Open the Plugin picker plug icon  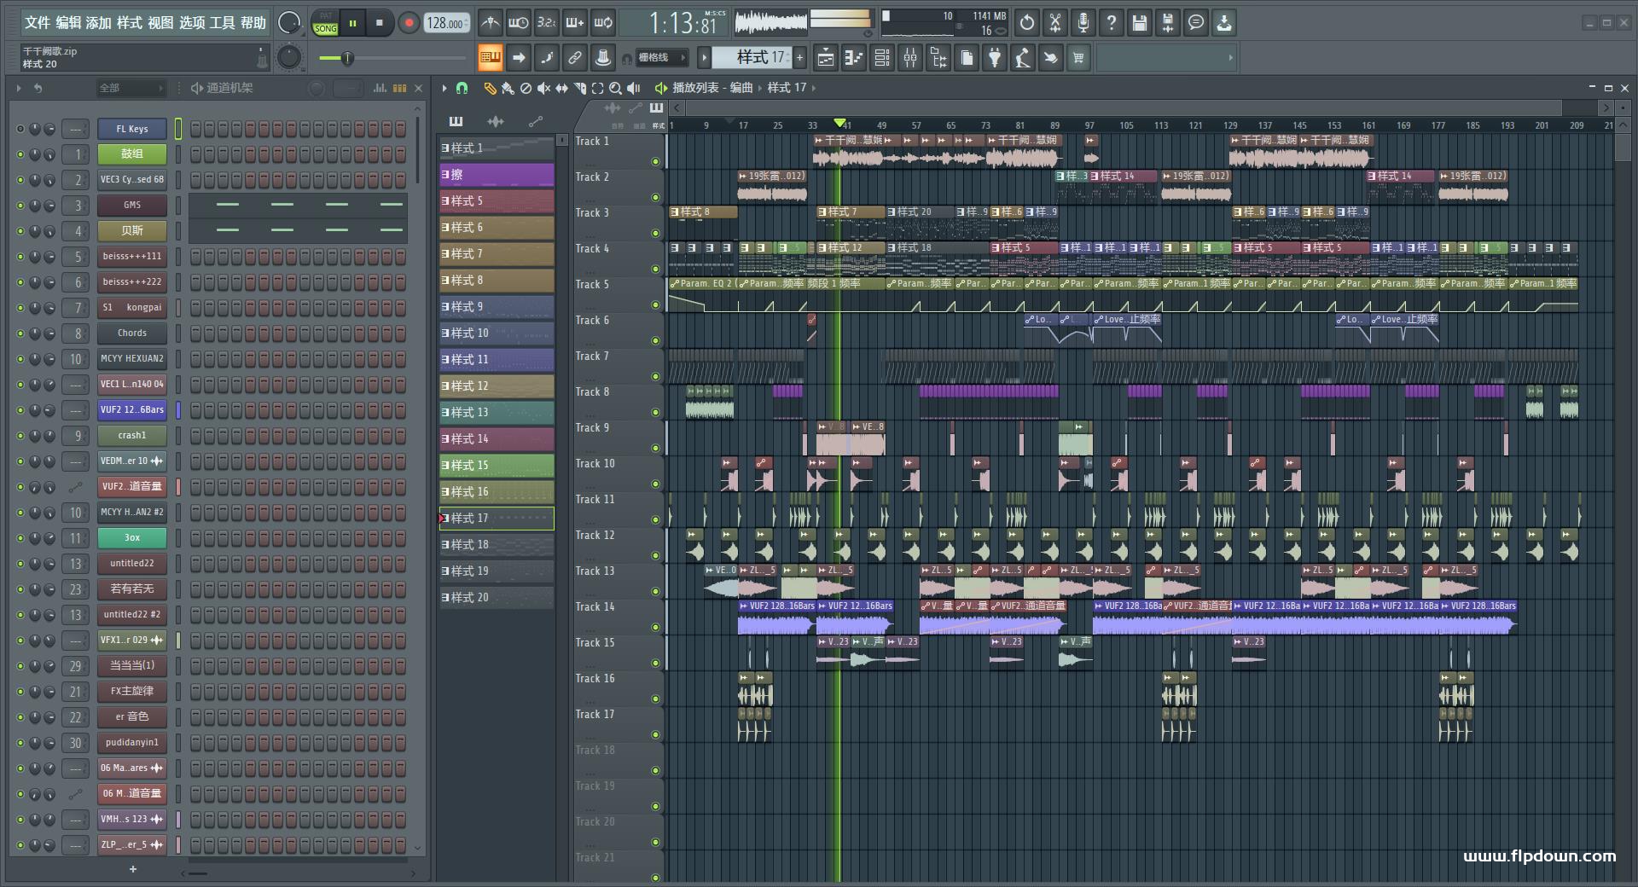995,58
